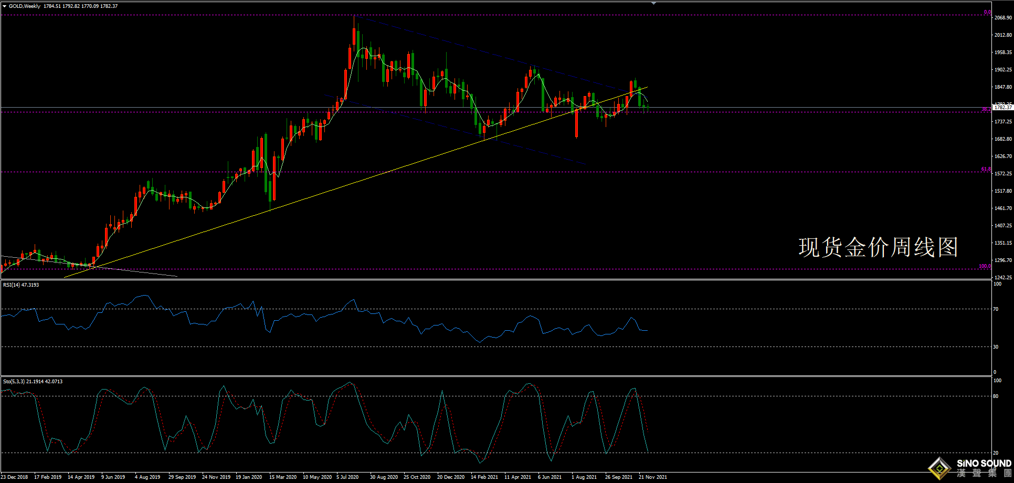Click the 1 Aug 2021 date label

(584, 477)
